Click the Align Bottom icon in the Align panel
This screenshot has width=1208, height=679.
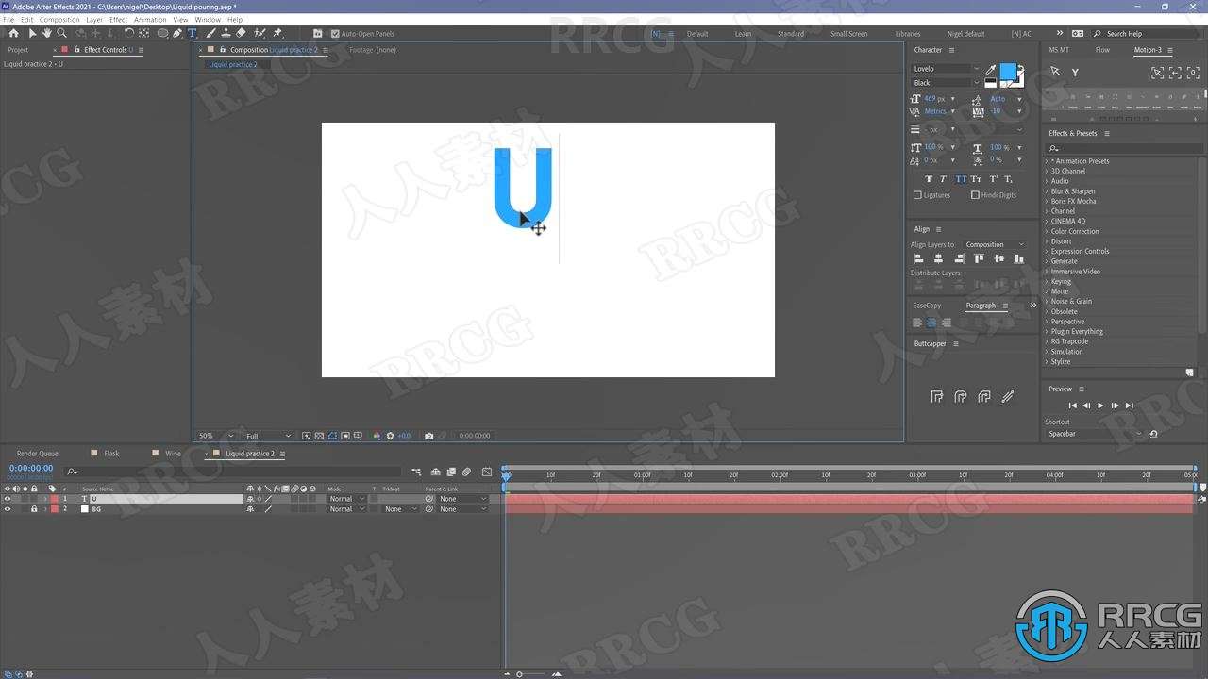(1019, 258)
